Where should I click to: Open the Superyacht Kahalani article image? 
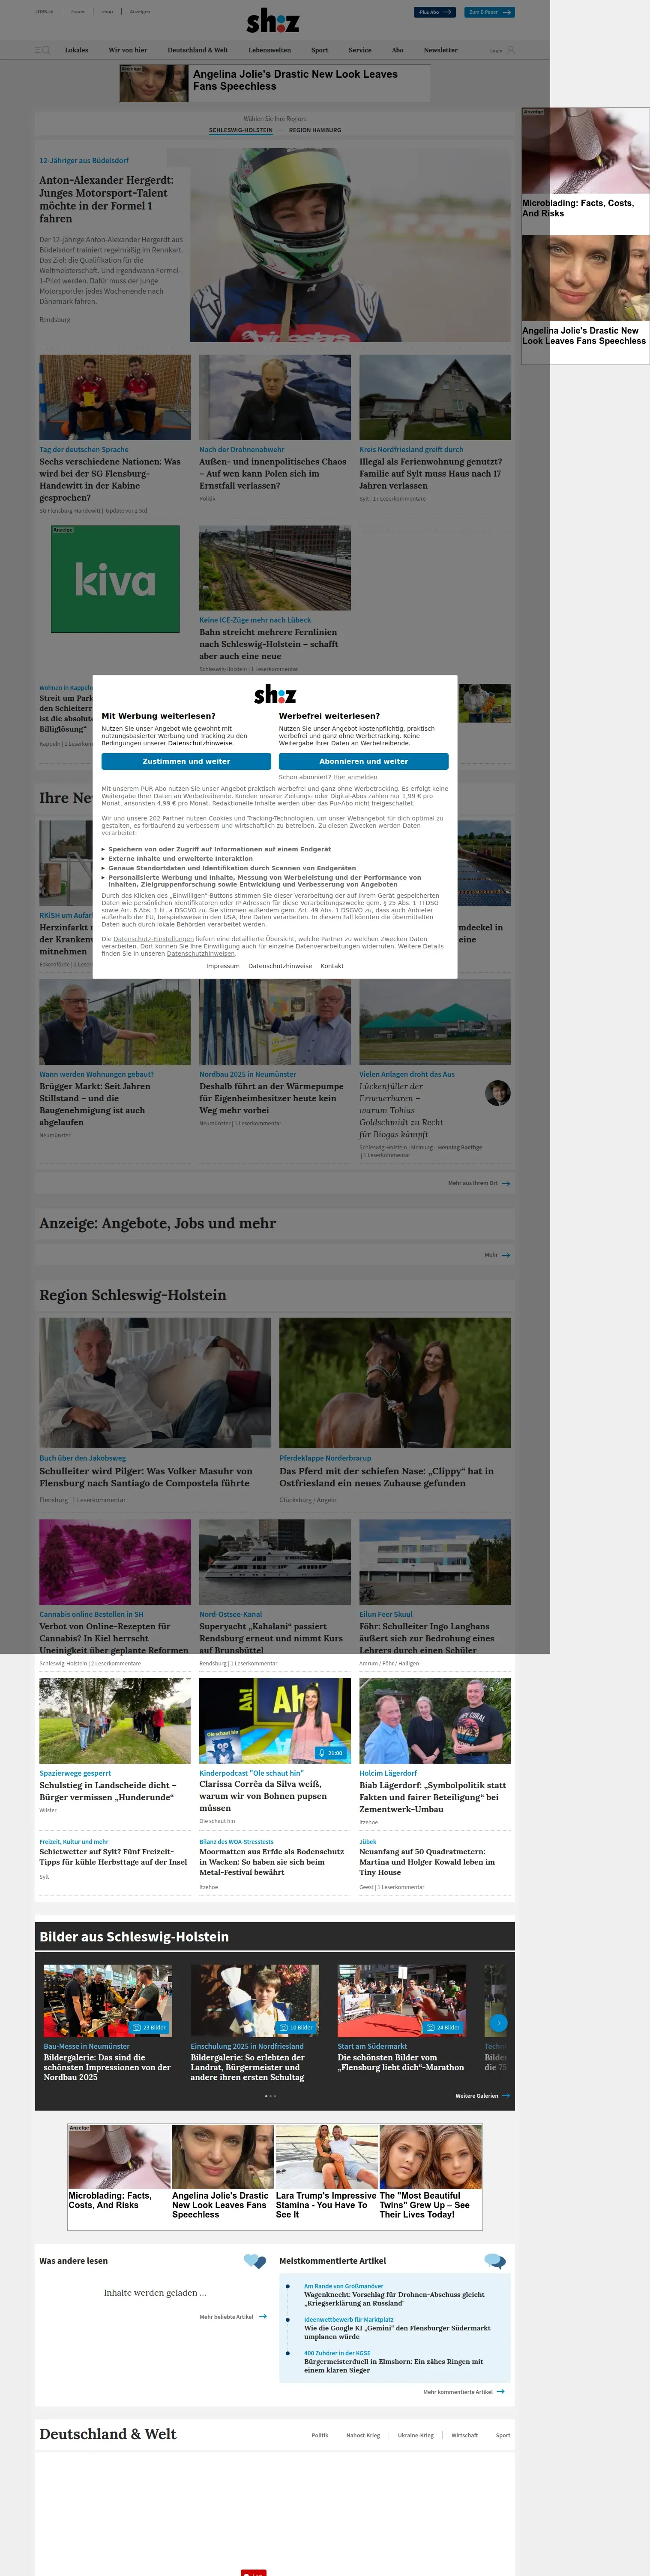point(275,1562)
